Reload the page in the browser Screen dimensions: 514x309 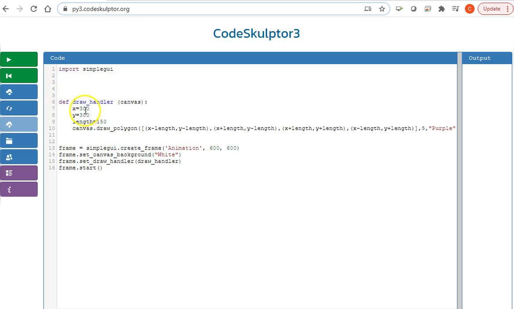pos(33,9)
